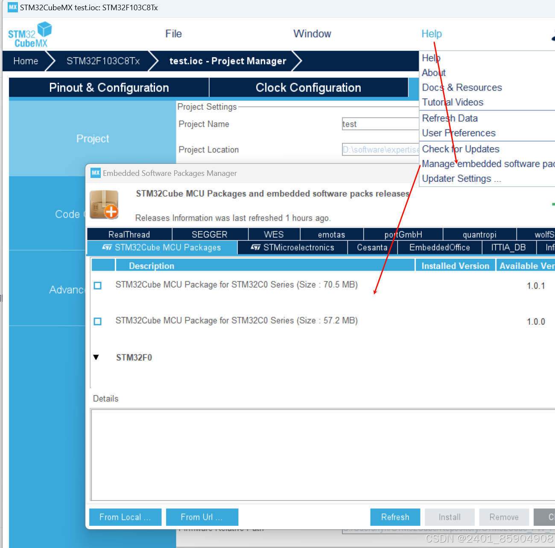Select the Project side section
The height and width of the screenshot is (548, 555).
93,139
